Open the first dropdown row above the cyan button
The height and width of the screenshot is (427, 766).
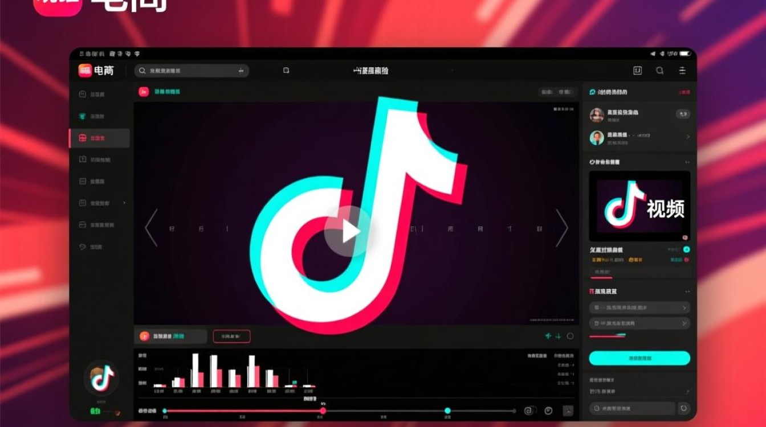point(639,307)
